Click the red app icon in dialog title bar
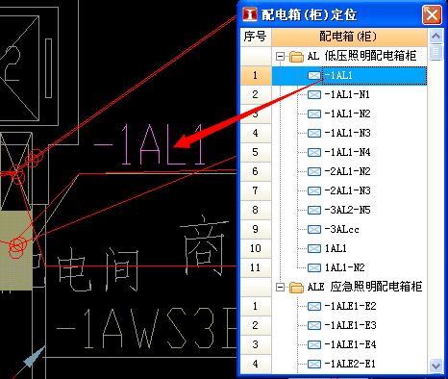Viewport: 448px width, 379px height. click(x=250, y=14)
